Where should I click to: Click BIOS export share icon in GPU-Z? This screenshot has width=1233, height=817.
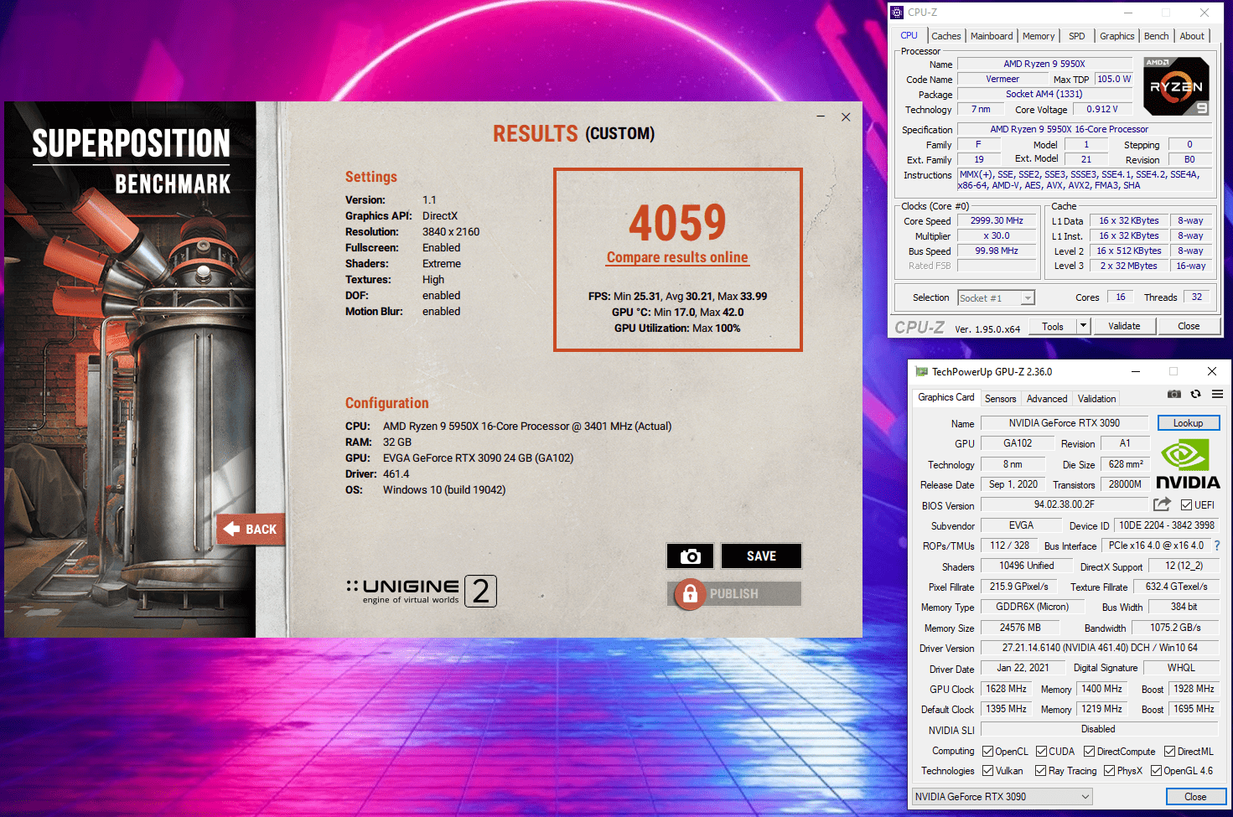pyautogui.click(x=1162, y=504)
